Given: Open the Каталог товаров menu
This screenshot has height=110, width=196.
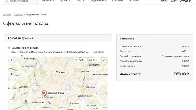Looking at the screenshot, I should (19, 1).
